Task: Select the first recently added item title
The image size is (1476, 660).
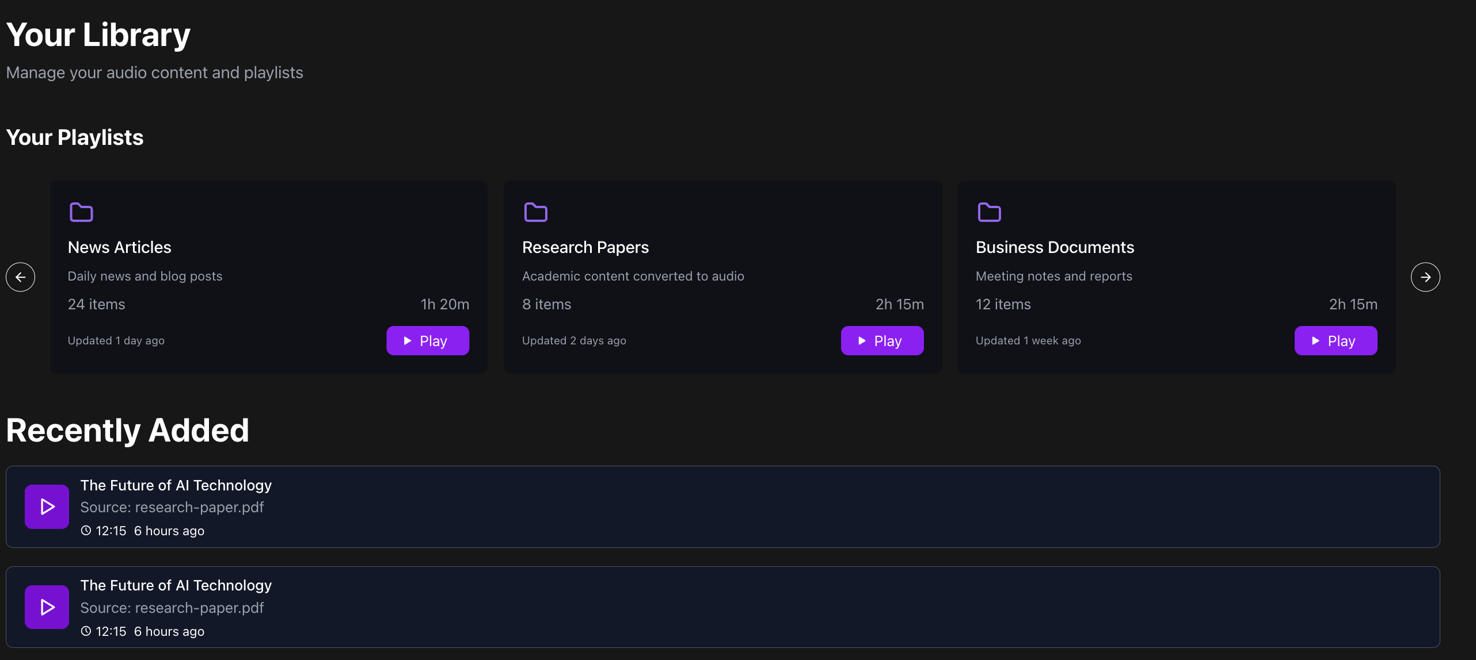Action: click(x=176, y=485)
